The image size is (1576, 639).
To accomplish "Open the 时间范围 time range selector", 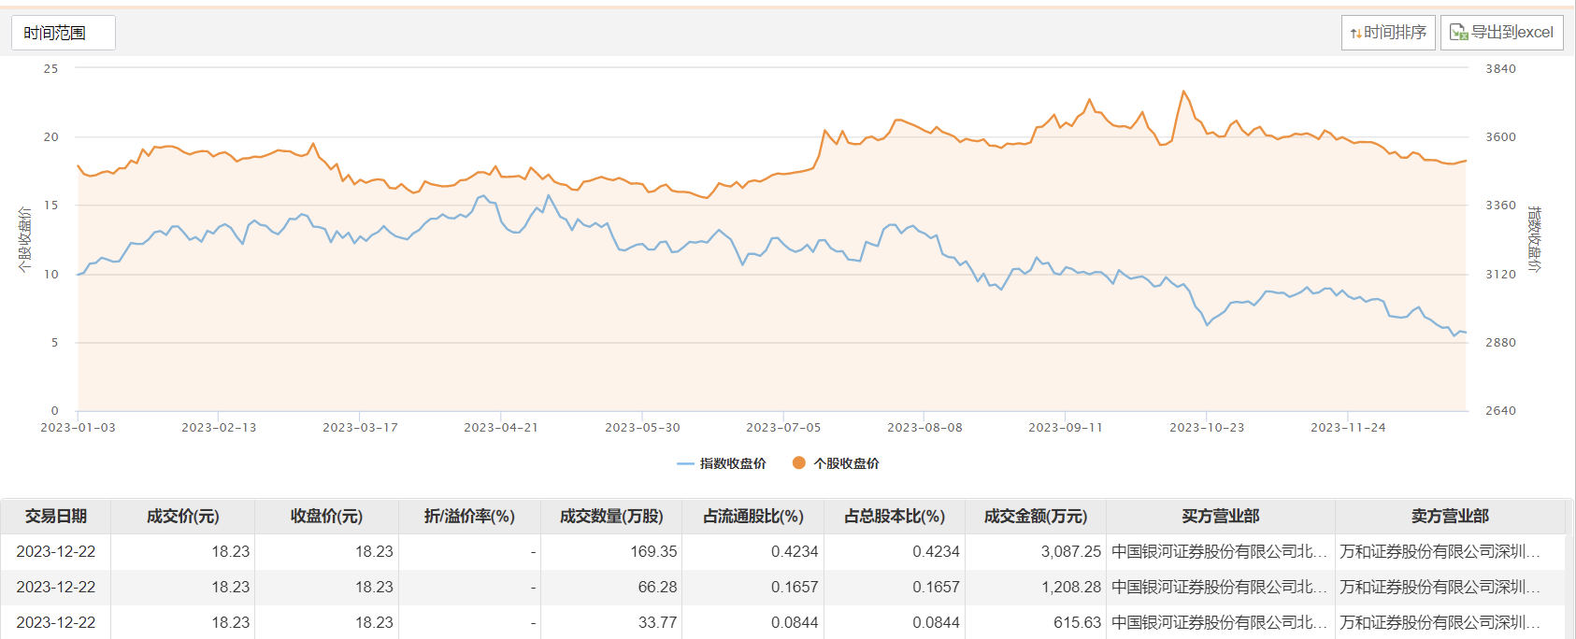I will 63,33.
